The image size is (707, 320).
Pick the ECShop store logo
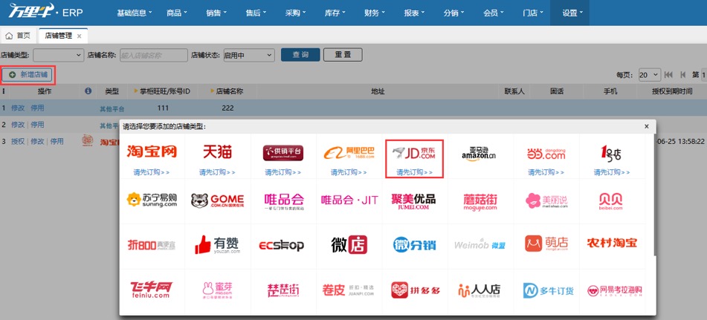[281, 245]
